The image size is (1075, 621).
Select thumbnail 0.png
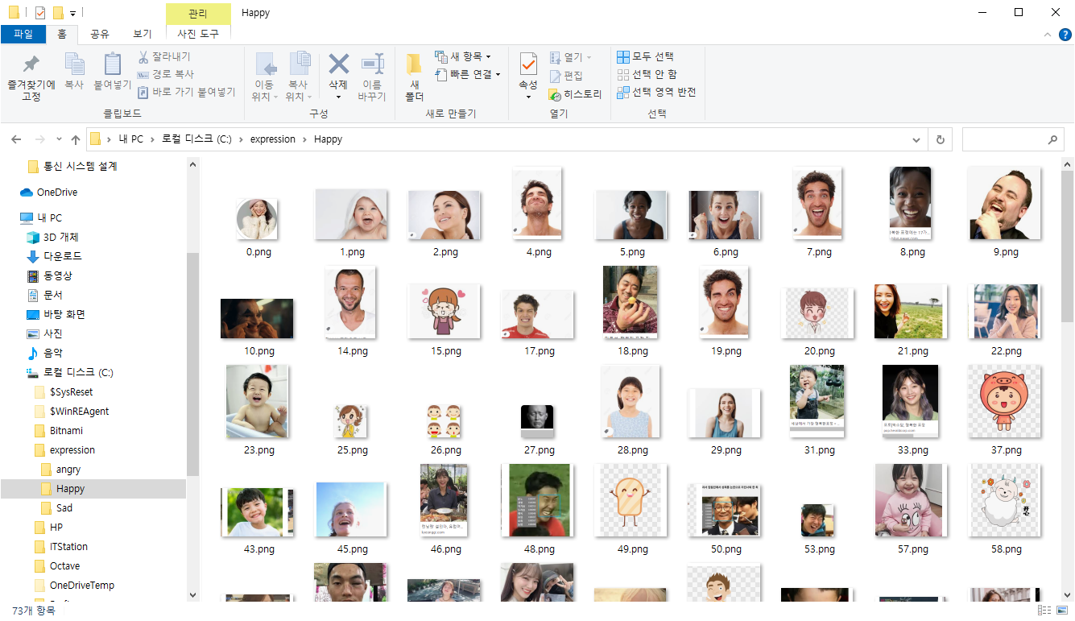point(258,219)
